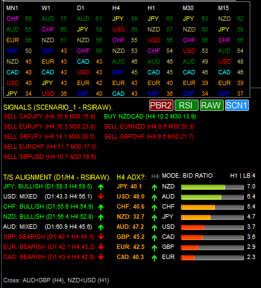The width and height of the screenshot is (261, 288).
Task: Click the green up arrow on the NZD: BULLISH row
Action: [101, 217]
